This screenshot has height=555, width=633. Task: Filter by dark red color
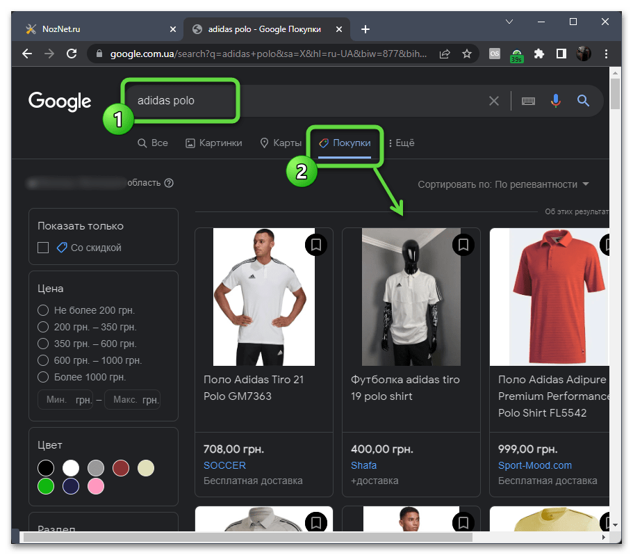coord(121,468)
